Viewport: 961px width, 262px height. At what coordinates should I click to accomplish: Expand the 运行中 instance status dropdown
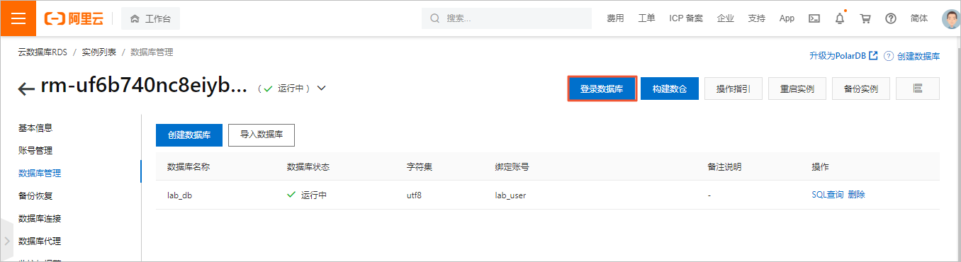pyautogui.click(x=322, y=89)
